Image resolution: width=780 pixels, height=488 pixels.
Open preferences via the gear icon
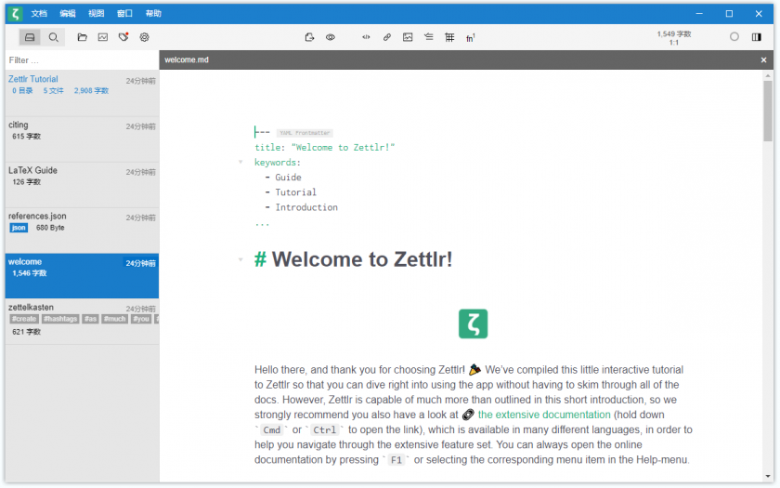coord(145,37)
